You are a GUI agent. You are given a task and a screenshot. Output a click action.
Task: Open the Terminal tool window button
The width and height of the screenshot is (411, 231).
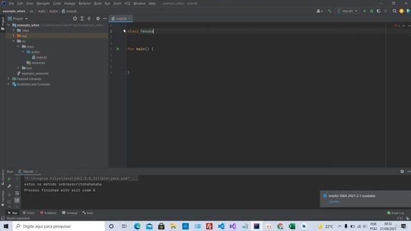click(69, 213)
